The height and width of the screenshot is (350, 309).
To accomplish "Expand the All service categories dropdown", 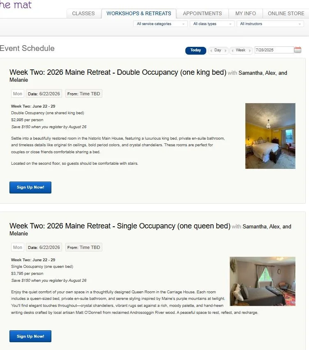I will (160, 24).
